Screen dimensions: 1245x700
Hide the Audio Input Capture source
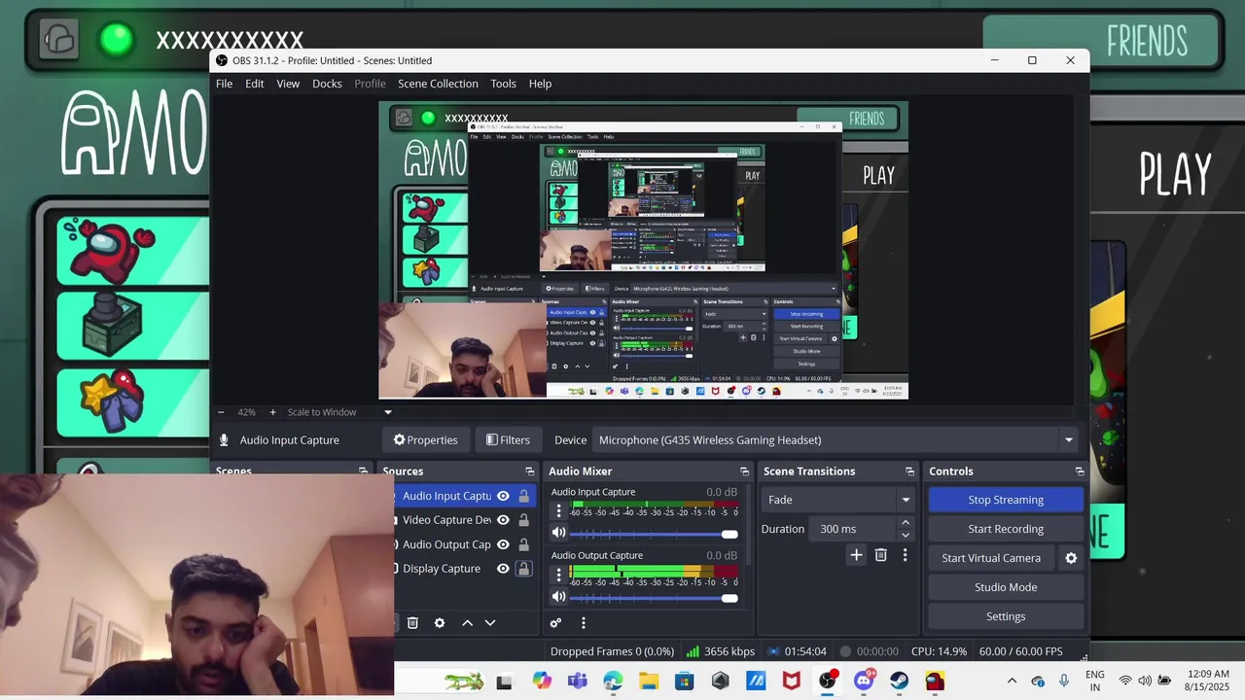[x=503, y=496]
